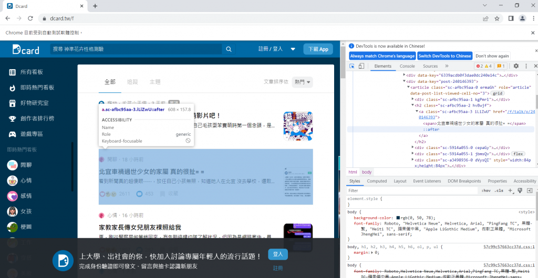Screen dimensions: 538x278
Task: Click the thumbnail of the 北宜車禍 post
Action: point(298,183)
